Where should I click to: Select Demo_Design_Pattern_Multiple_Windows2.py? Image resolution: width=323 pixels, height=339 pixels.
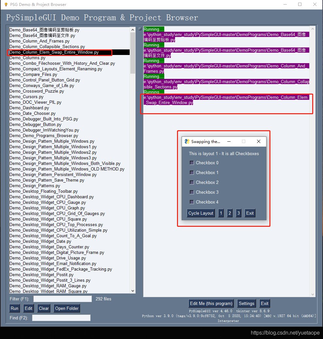(x=53, y=152)
